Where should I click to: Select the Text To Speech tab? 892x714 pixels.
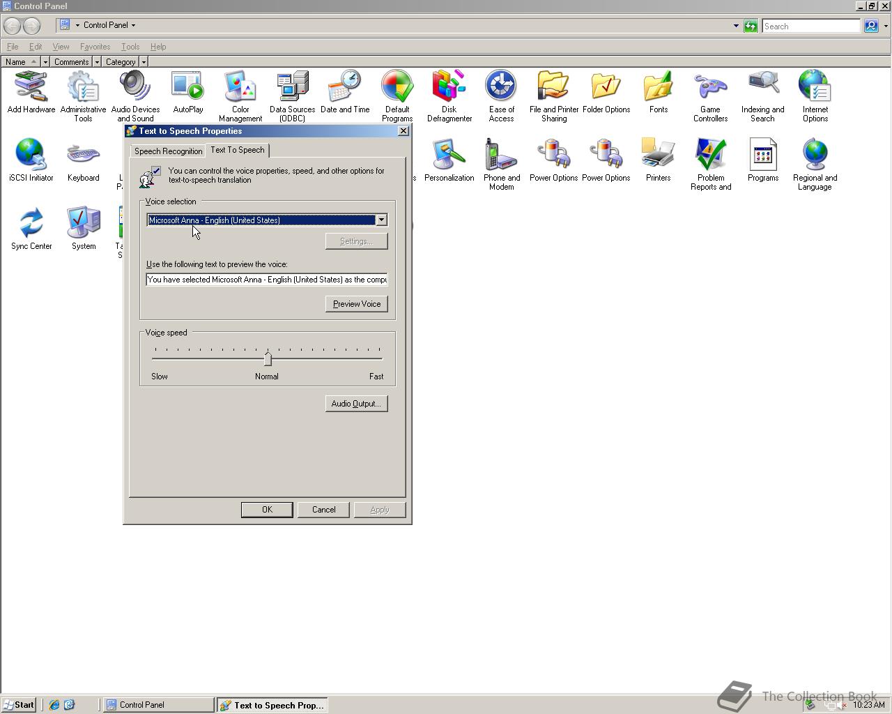238,150
